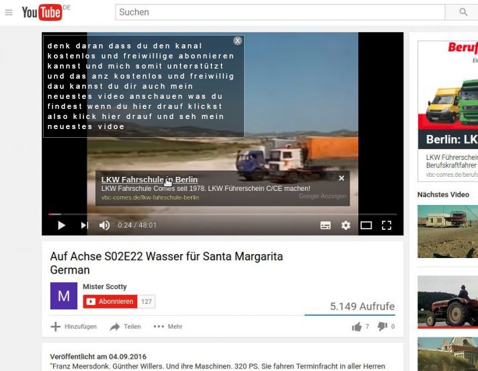
Task: Open the Teilen share tab
Action: coord(126,327)
